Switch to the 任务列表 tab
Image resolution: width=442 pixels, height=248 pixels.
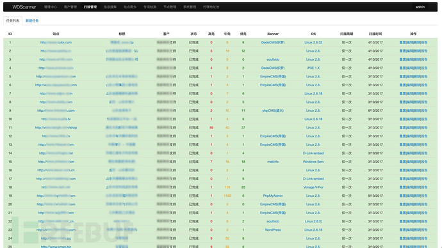pyautogui.click(x=13, y=21)
